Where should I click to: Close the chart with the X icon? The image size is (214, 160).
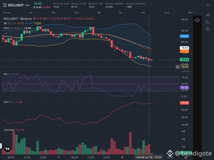[208, 5]
